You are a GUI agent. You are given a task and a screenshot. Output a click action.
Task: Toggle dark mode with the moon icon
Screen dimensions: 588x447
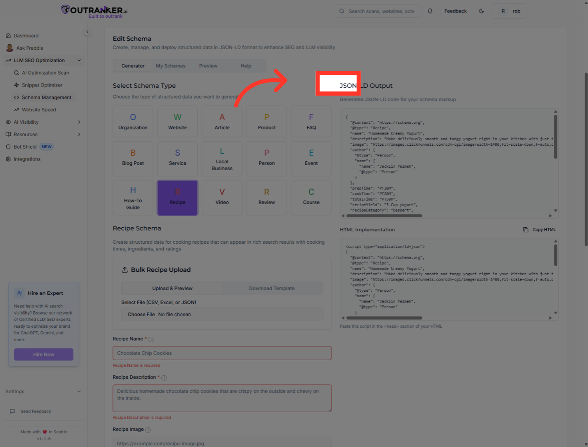click(x=481, y=11)
